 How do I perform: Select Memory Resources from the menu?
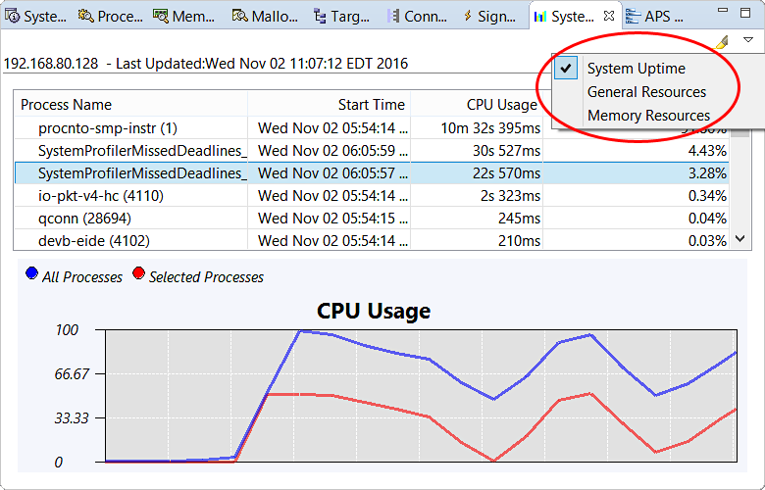648,116
